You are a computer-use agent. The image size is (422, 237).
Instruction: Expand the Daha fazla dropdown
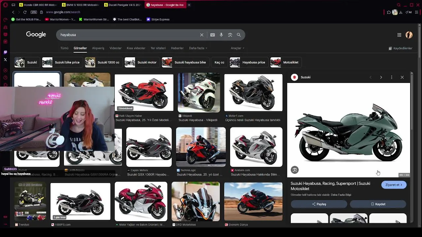click(198, 48)
